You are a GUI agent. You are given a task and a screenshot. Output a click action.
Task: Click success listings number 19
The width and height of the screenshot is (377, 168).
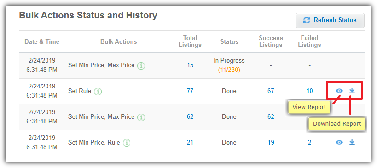point(271,143)
